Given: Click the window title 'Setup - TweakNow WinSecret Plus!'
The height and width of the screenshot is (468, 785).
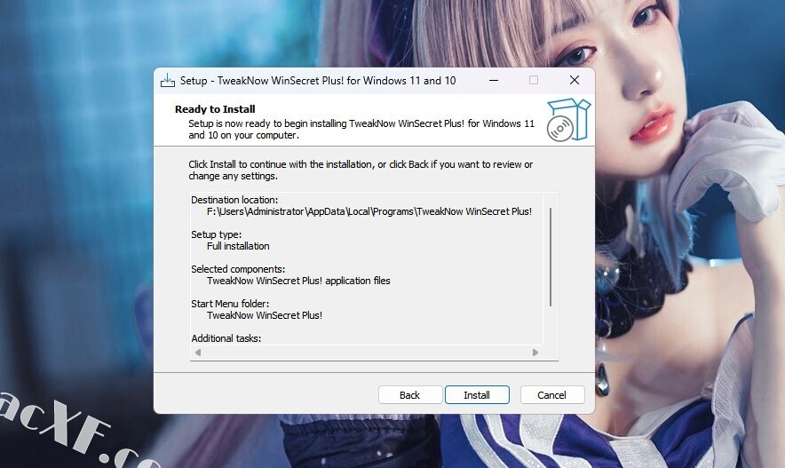Looking at the screenshot, I should [318, 81].
